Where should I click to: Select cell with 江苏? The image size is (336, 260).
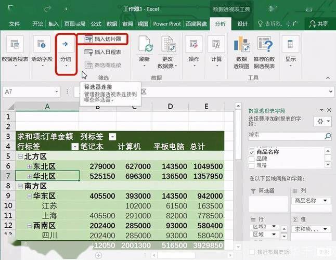(47, 206)
